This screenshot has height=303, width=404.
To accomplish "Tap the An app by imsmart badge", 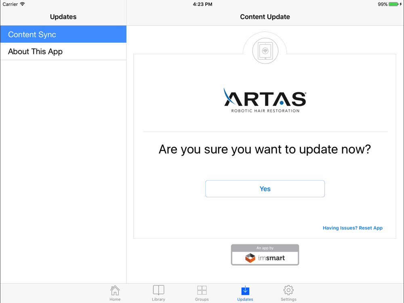I will [x=265, y=255].
